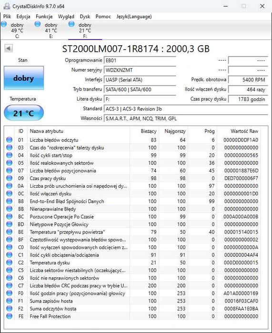Switch to drive E: tab at 41 °C
272x333 pixels.
click(x=51, y=30)
